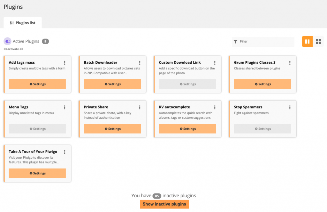
Task: Open the RV autocomplete dropdown menu
Action: coord(215,107)
